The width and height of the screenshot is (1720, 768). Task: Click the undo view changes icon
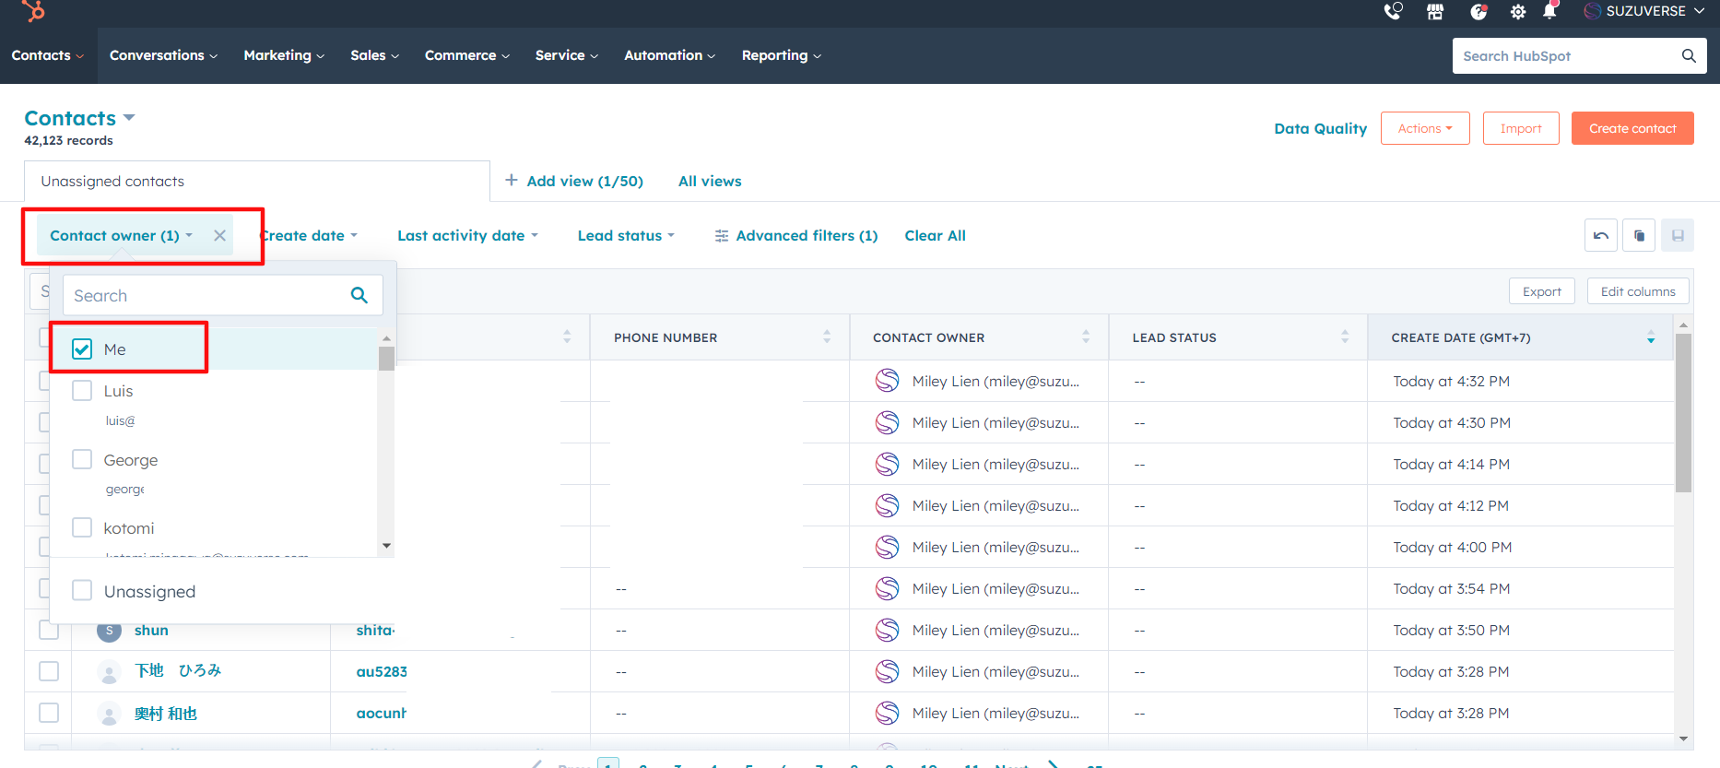pos(1601,235)
